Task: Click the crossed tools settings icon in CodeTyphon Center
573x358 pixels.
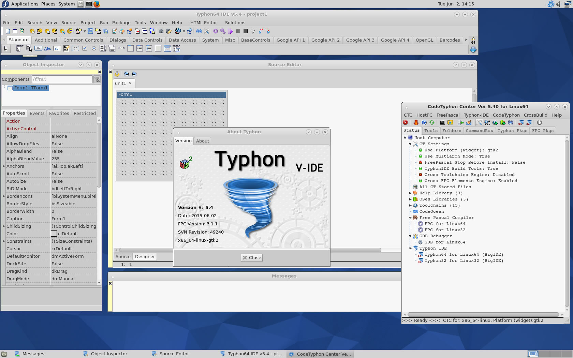Action: point(479,122)
